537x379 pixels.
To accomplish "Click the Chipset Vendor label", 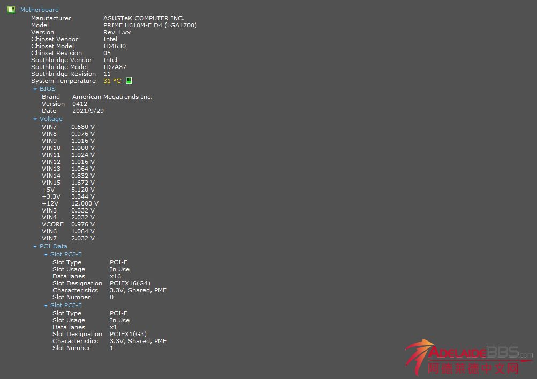I will pyautogui.click(x=55, y=39).
